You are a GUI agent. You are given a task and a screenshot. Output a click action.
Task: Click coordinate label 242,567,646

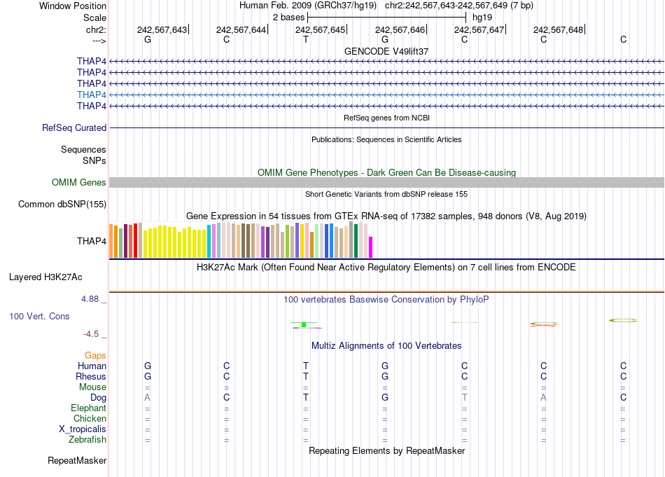(x=400, y=29)
